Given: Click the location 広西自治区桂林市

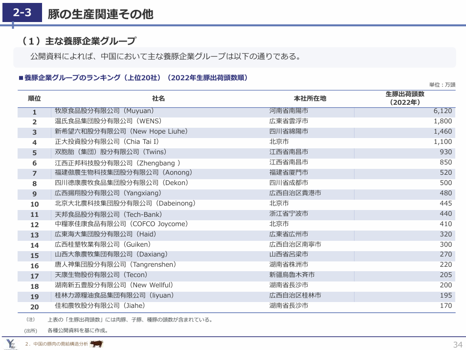Looking at the screenshot, I should point(295,295).
